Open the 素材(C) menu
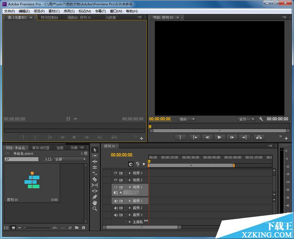 (x=54, y=11)
